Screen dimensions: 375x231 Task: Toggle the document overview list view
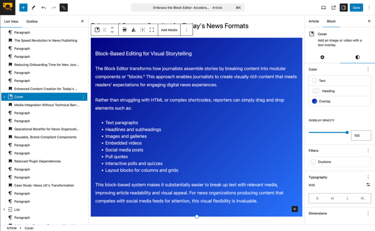pyautogui.click(x=64, y=8)
